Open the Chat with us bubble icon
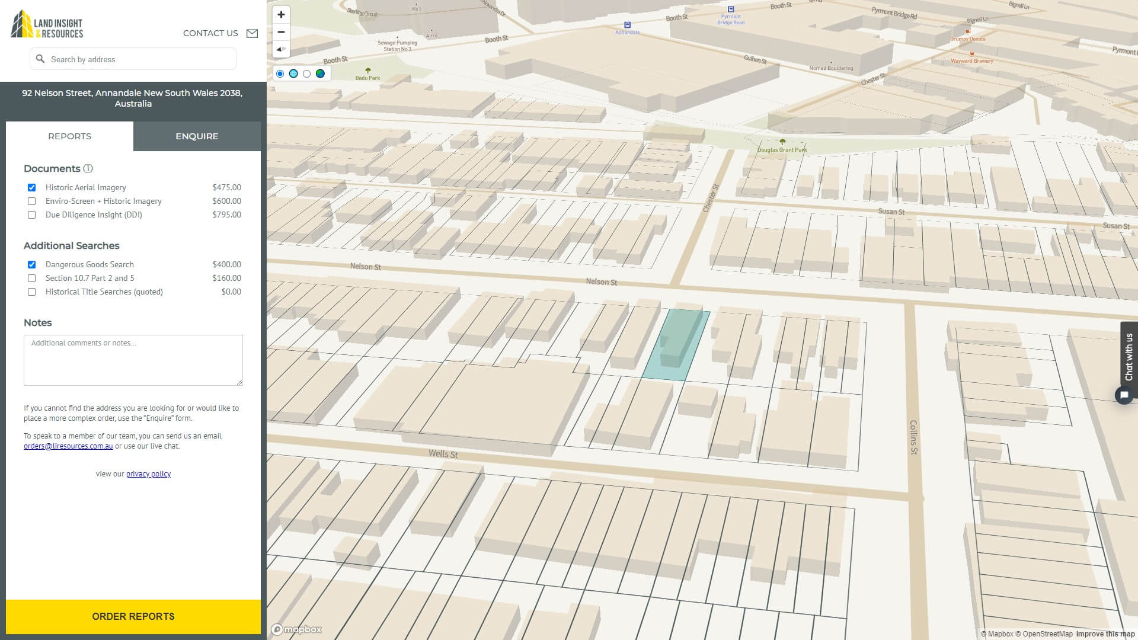Screen dimensions: 1138x640 coord(1124,395)
